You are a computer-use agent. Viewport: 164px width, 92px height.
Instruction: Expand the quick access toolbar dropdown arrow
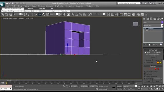pyautogui.click(x=25, y=3)
